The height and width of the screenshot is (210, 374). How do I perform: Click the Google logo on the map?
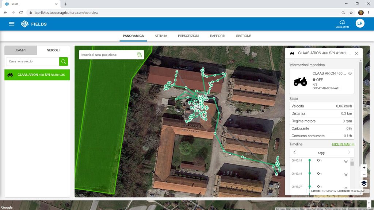point(7,207)
